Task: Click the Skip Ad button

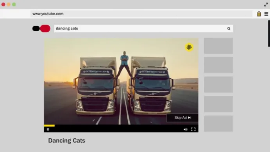Action: tap(182, 118)
